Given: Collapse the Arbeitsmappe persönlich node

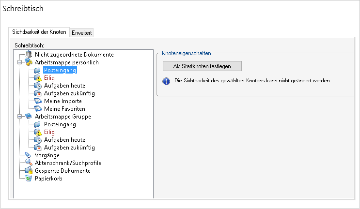Looking at the screenshot, I should [x=20, y=62].
